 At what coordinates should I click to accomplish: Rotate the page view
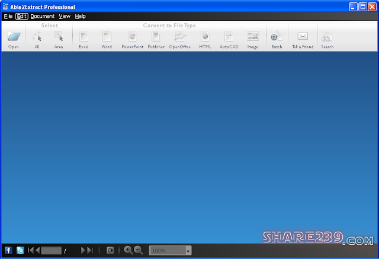(x=110, y=250)
